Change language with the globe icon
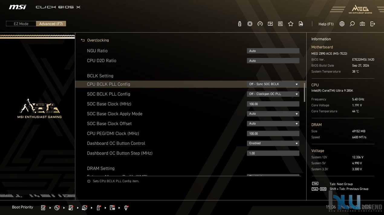The width and height of the screenshot is (384, 215). [x=342, y=24]
